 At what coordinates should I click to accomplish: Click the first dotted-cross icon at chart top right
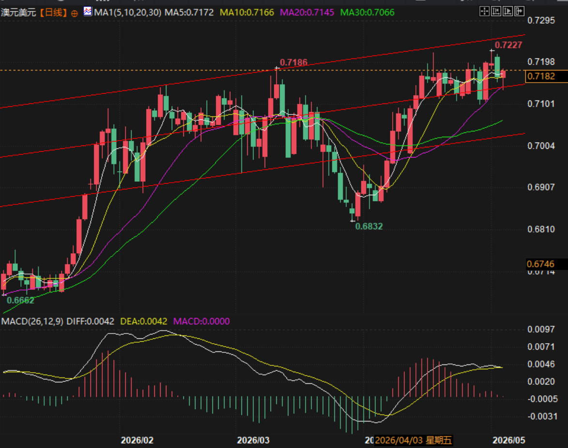[x=484, y=11]
